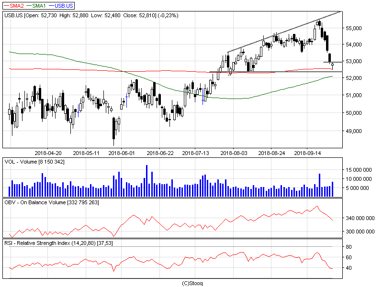The width and height of the screenshot is (383, 287).
Task: Click the RSI axis label 40
Action: coord(349,268)
